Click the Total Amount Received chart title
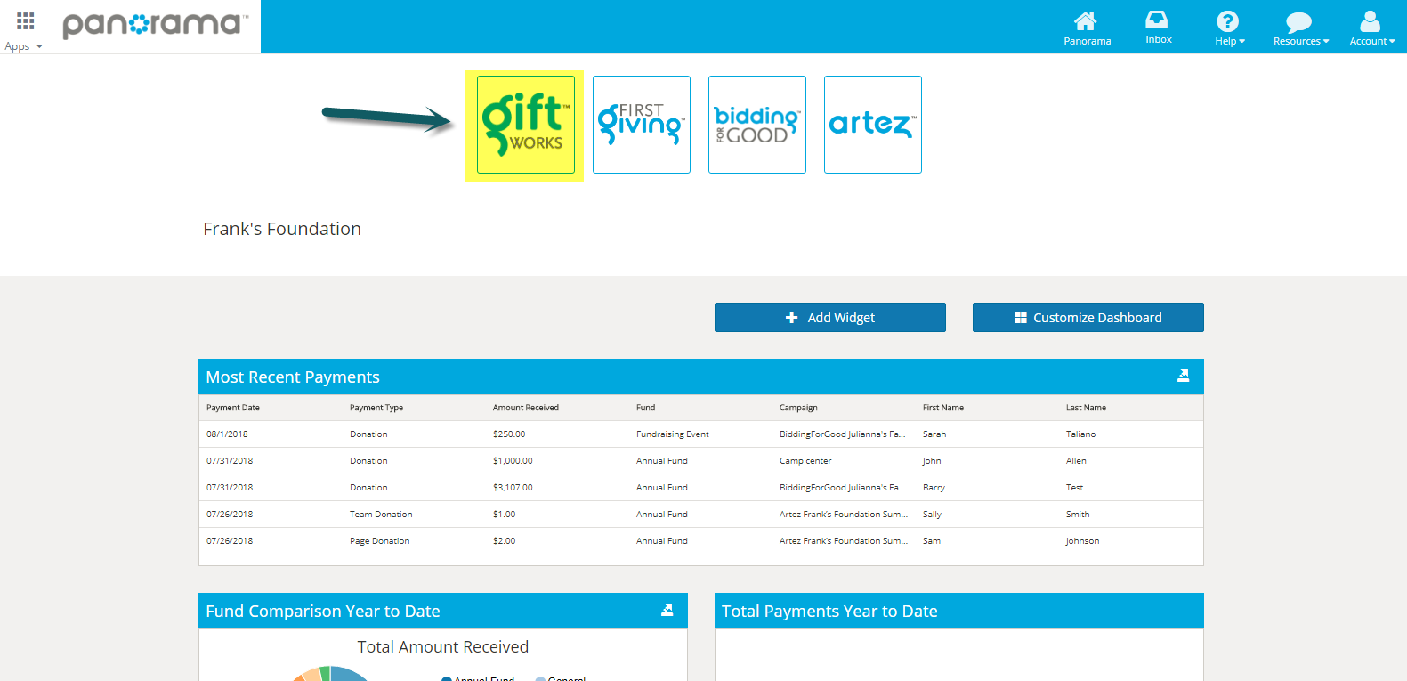 pos(443,647)
